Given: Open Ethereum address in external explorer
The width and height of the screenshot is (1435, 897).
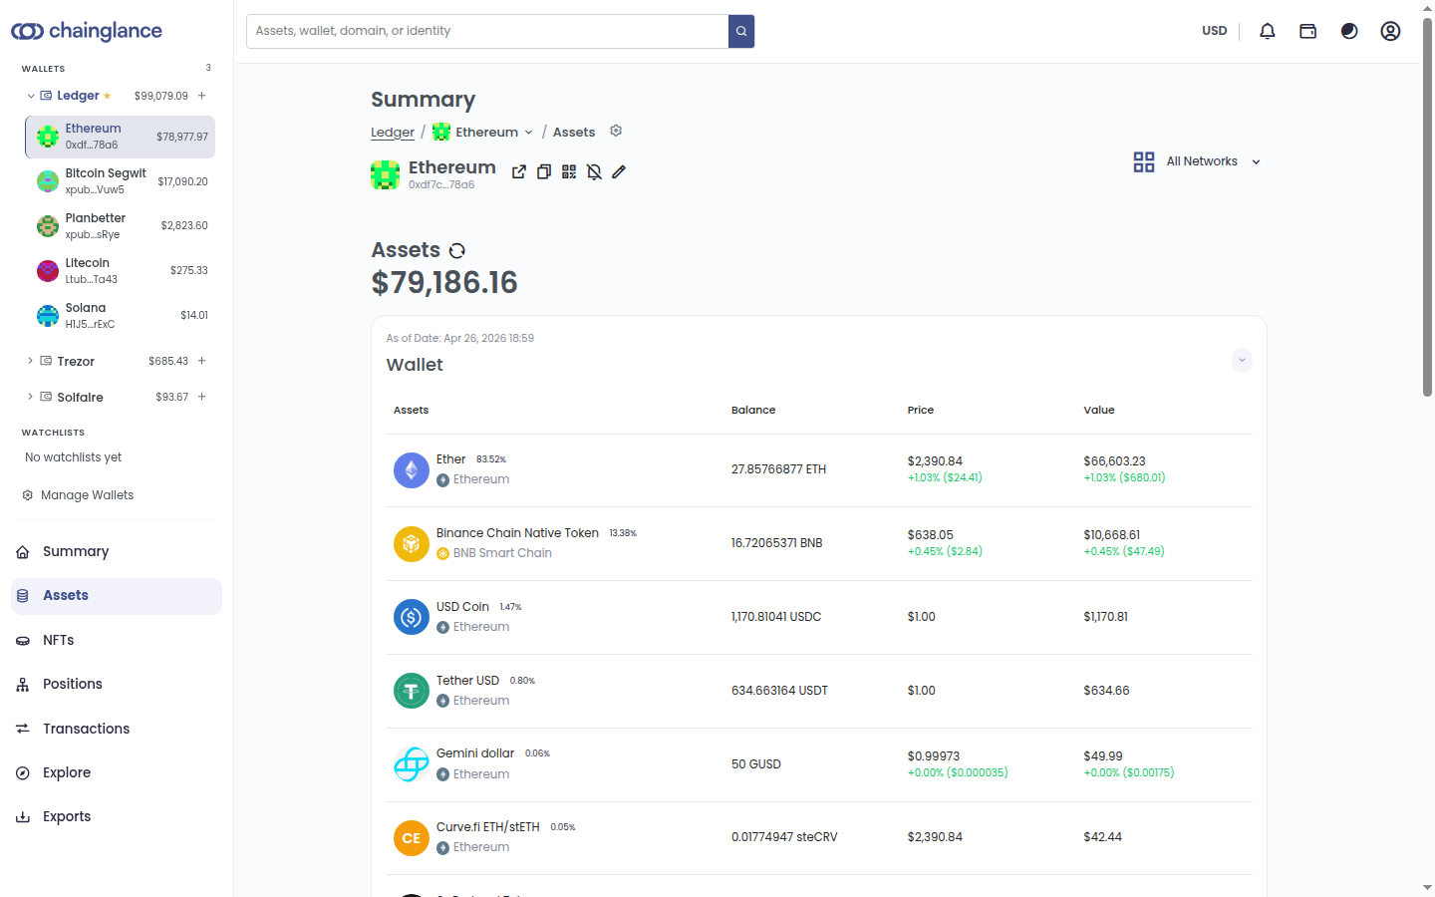Looking at the screenshot, I should pyautogui.click(x=519, y=171).
